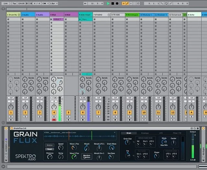The width and height of the screenshot is (207, 170).
Task: Toggle Track Activator 6
Action: (x=83, y=112)
